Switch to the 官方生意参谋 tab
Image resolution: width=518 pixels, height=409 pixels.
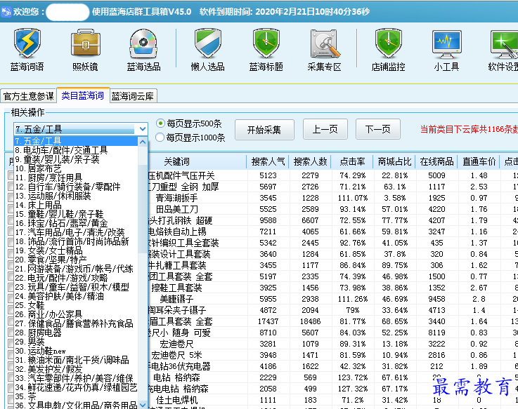pos(28,96)
